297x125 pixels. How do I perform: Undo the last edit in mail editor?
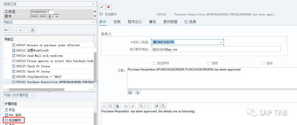[x=126, y=106]
